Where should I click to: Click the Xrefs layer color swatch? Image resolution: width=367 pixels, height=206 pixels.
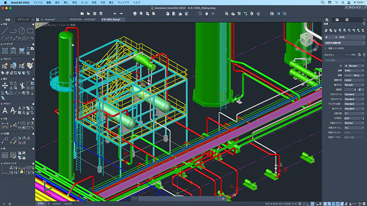pos(336,37)
